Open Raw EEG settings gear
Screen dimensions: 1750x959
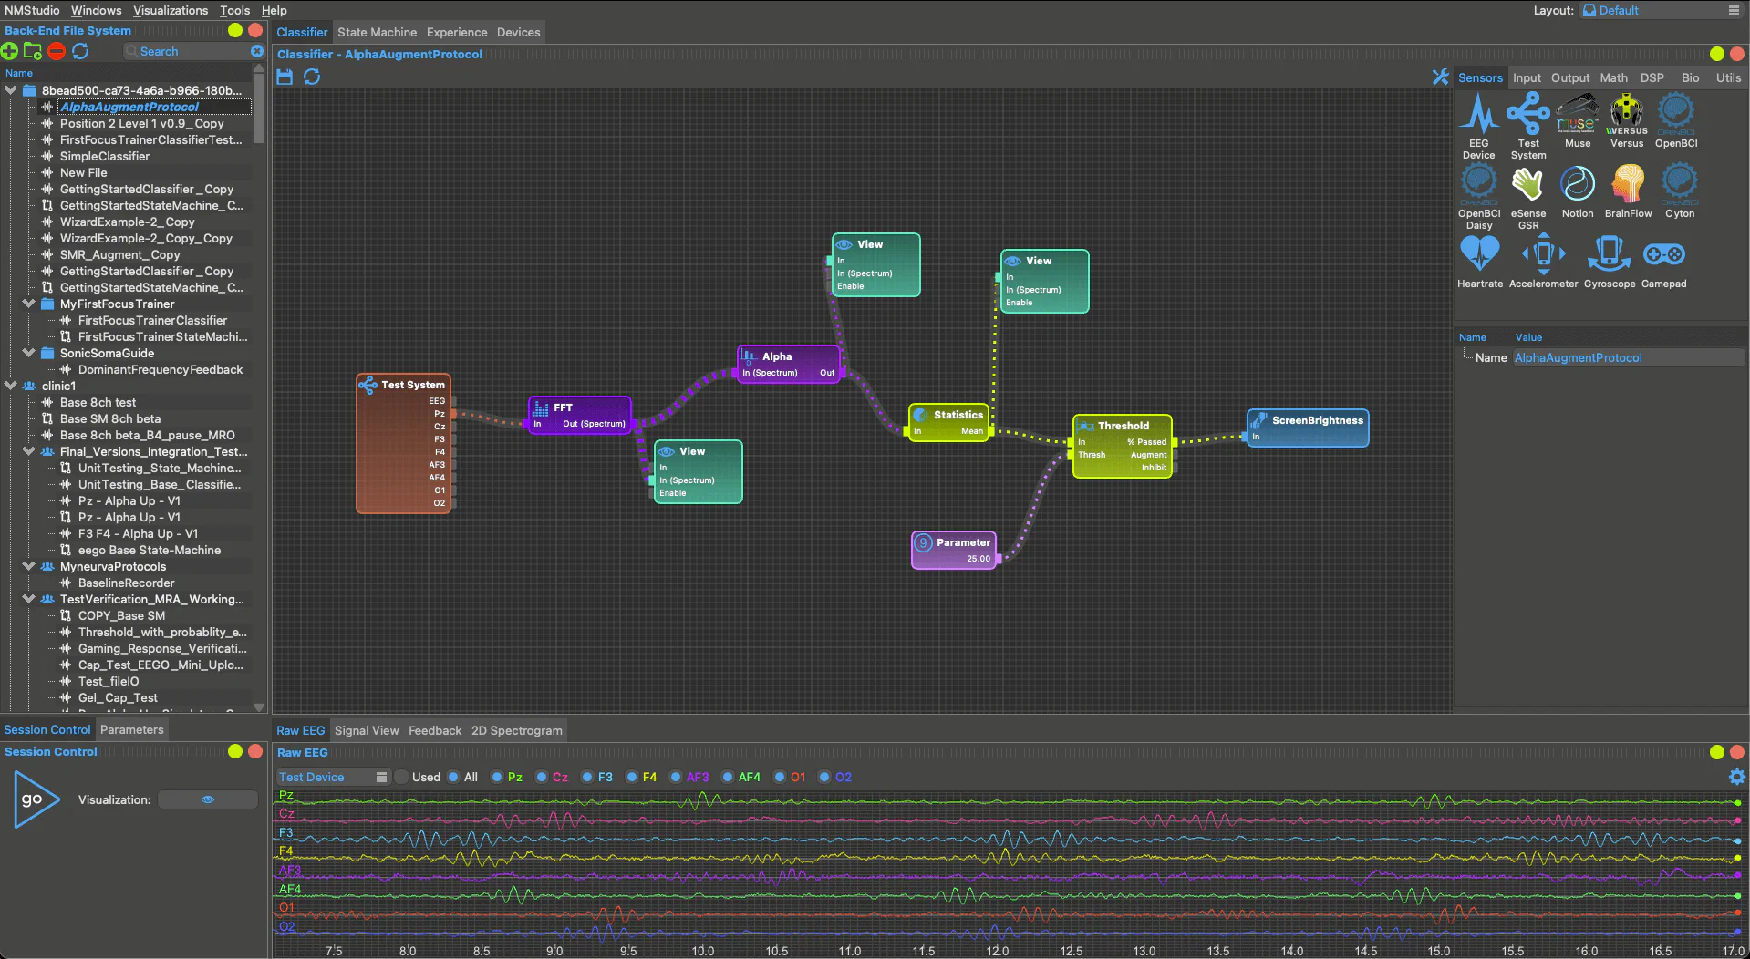[x=1736, y=777]
